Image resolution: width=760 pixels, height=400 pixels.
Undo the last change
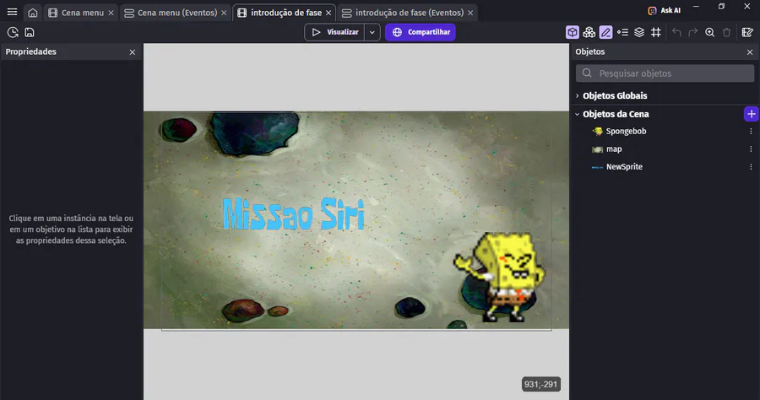676,32
